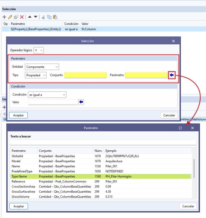Click the ${{Property},{BaseProperties},{Entity}} cell

36,29
